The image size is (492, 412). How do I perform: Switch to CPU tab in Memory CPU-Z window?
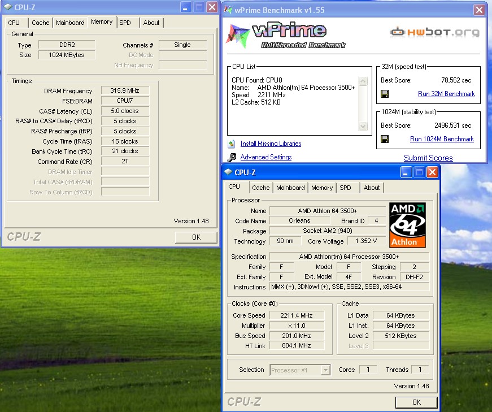(14, 23)
